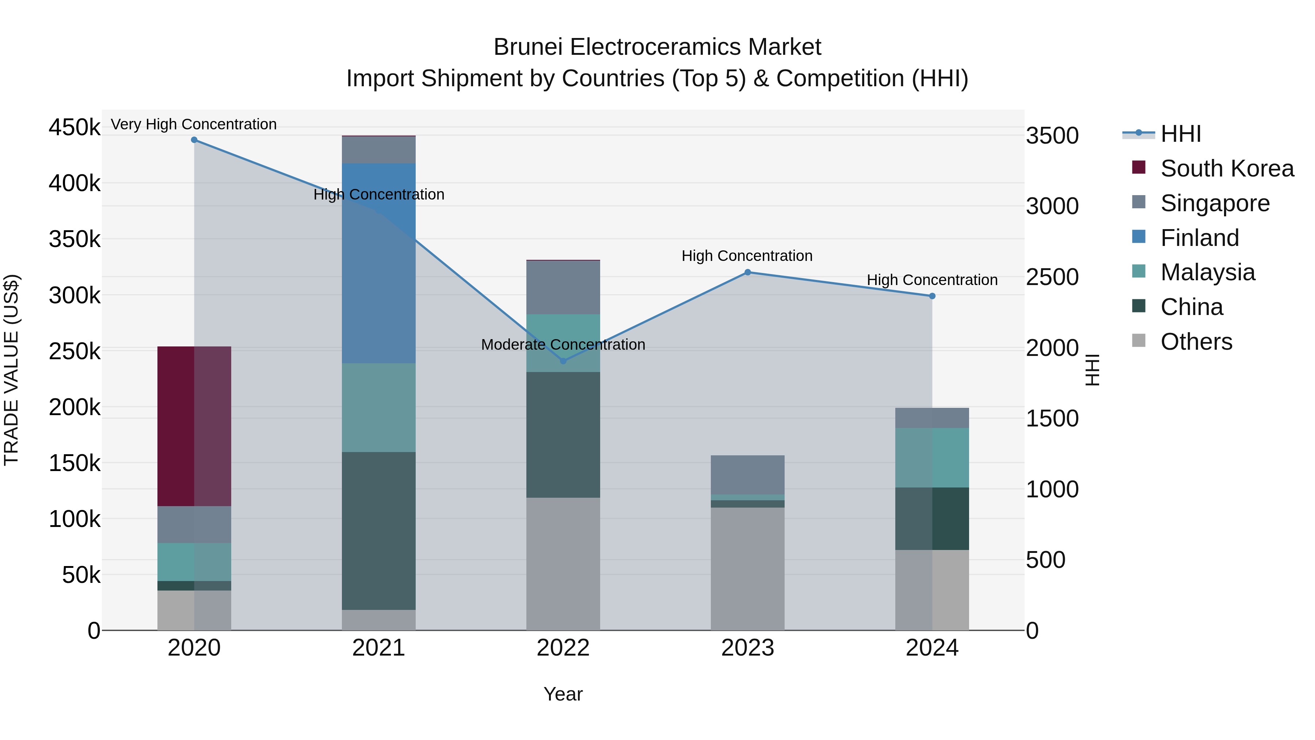Click the Others bar segment in 2022
Screen dimensions: 1315x740
(563, 564)
